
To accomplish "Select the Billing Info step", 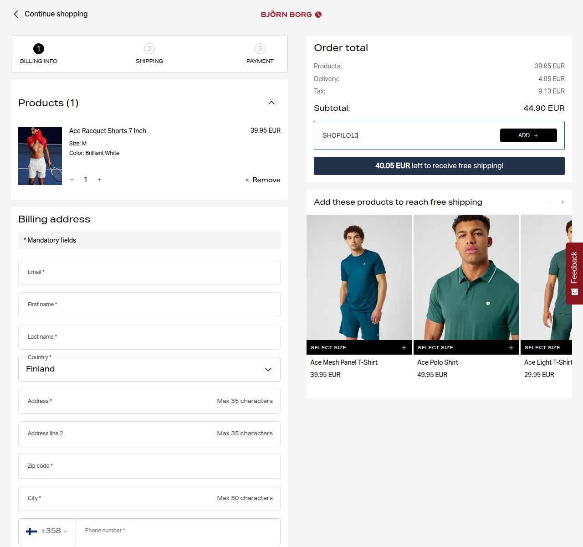I will coord(39,54).
